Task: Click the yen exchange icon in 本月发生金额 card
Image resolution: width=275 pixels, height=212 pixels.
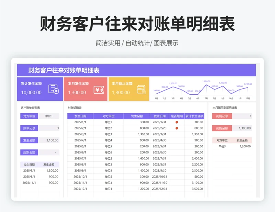Action: [x=99, y=90]
